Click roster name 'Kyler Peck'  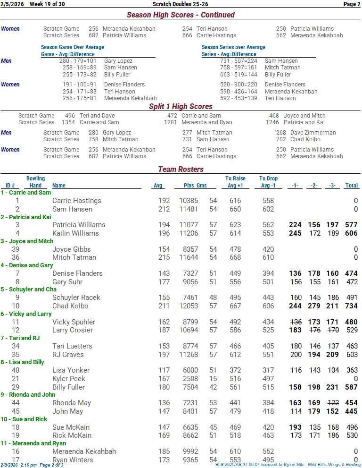(x=68, y=379)
